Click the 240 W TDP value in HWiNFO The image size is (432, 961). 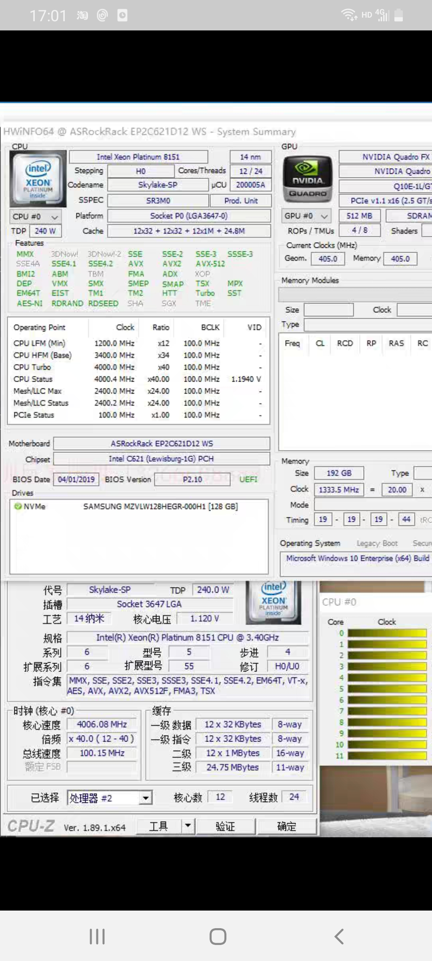[45, 231]
